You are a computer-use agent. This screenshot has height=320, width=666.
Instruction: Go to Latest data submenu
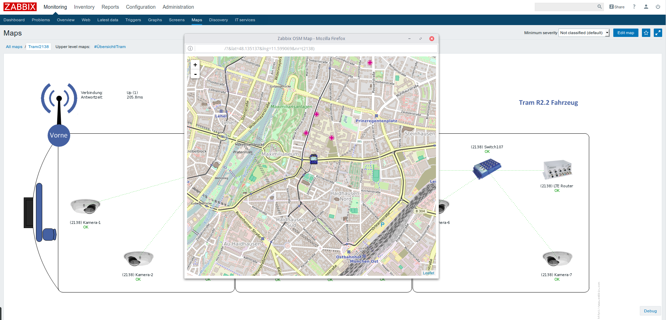(x=108, y=20)
